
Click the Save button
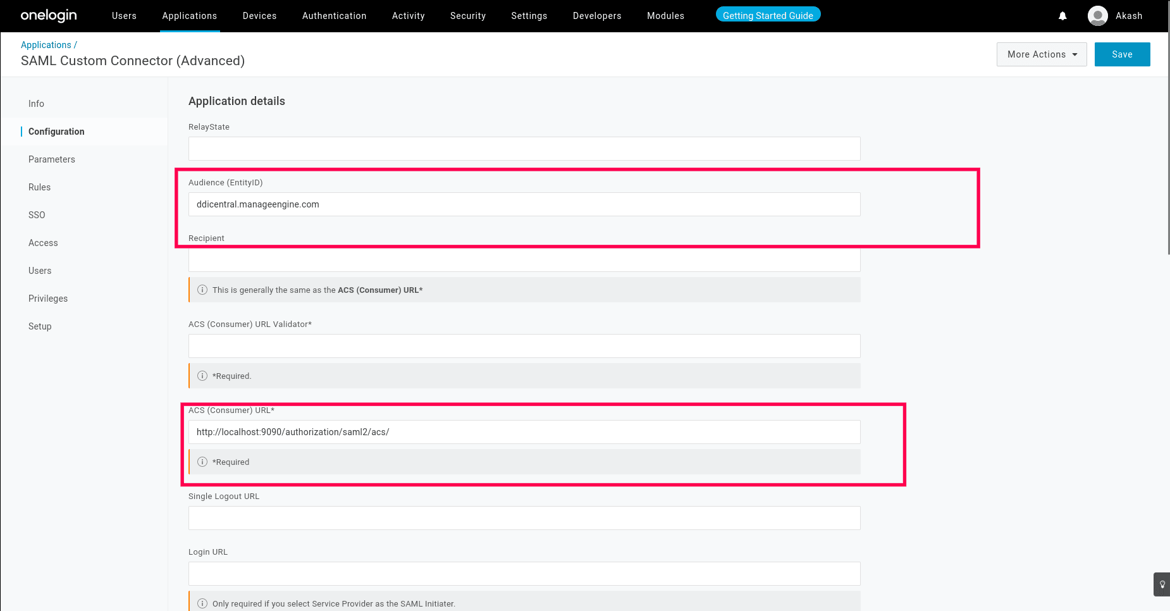pos(1122,54)
